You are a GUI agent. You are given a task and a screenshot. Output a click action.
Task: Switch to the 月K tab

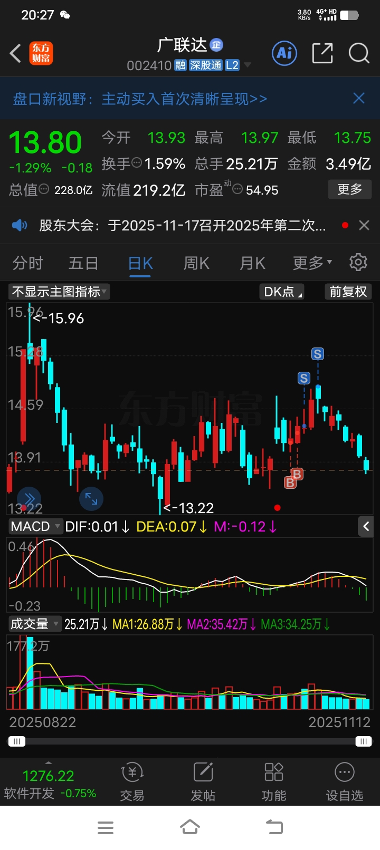[x=252, y=263]
